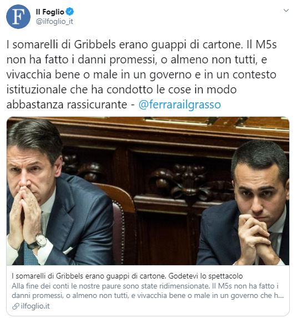
Task: Open the Il Foglio display name
Action: click(x=50, y=12)
